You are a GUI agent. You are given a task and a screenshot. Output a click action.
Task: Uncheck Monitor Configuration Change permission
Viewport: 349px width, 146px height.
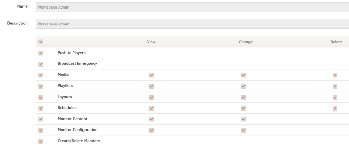(x=243, y=130)
